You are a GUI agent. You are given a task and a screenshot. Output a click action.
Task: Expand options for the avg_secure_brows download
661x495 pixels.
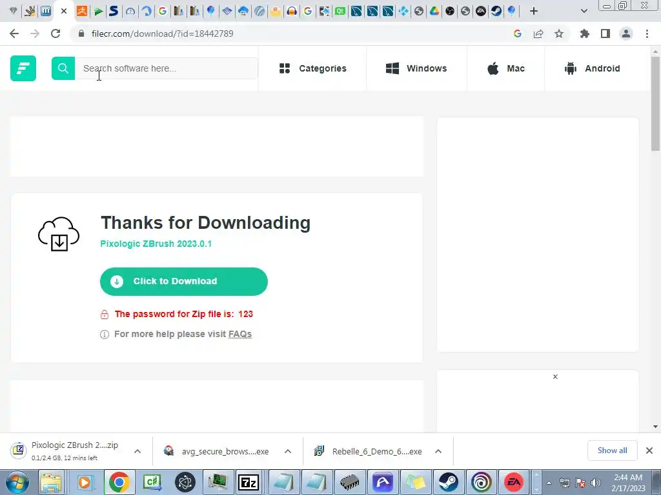(x=288, y=451)
